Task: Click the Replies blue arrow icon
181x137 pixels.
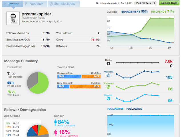Action: click(x=108, y=98)
